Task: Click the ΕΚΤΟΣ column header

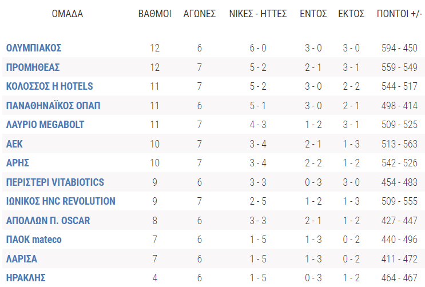Action: click(x=351, y=14)
